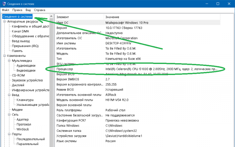Collapse the Ввод tree node

tap(9, 95)
